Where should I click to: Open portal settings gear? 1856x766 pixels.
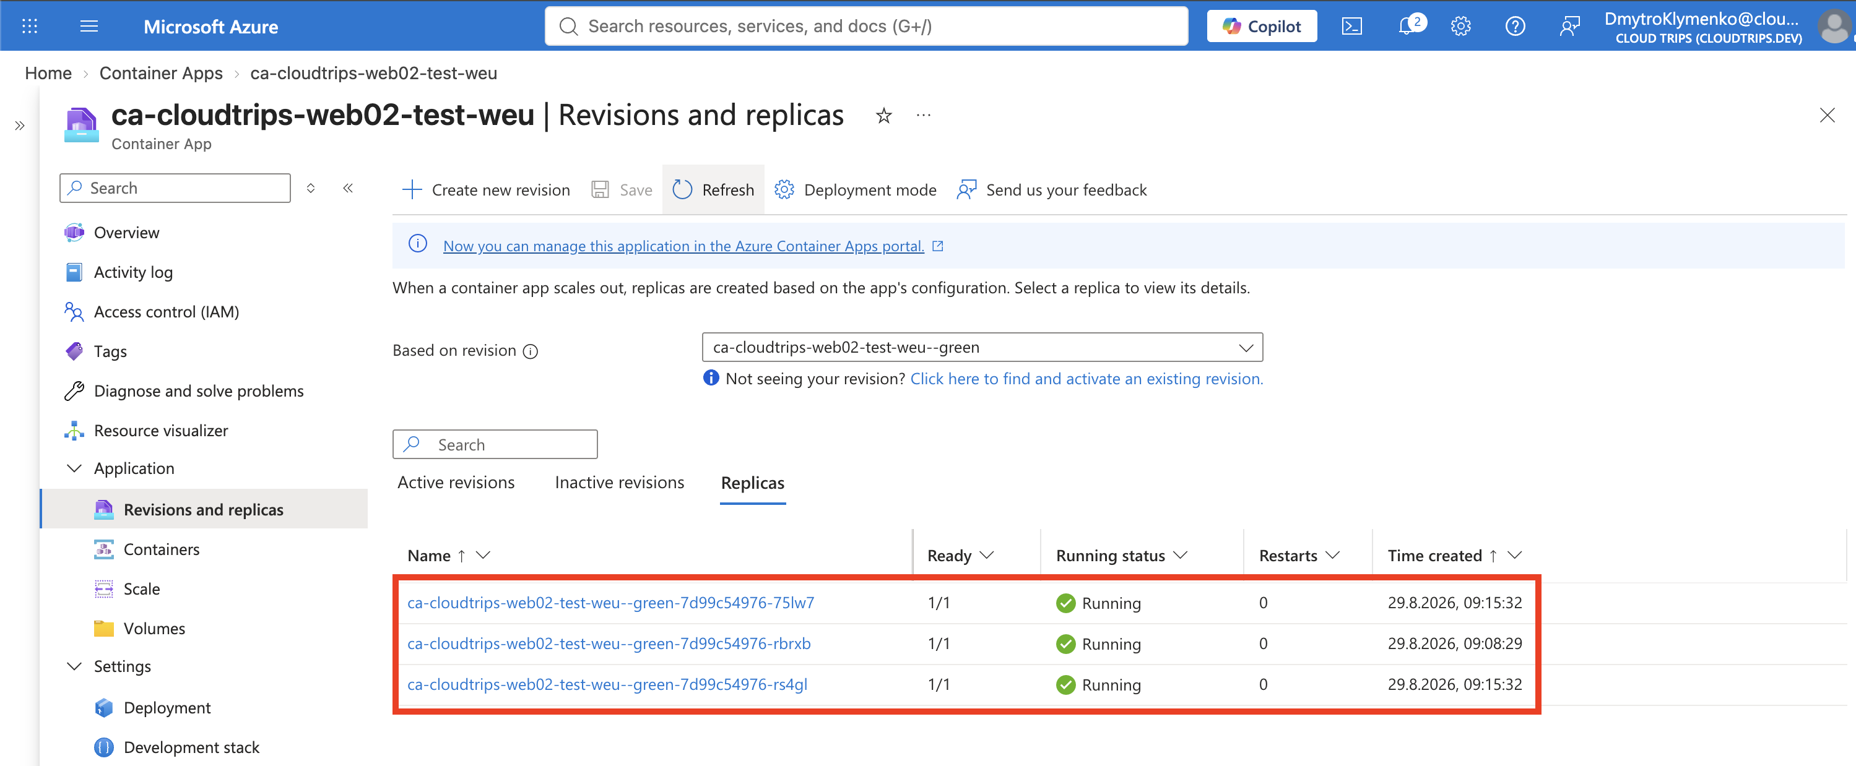coord(1460,27)
